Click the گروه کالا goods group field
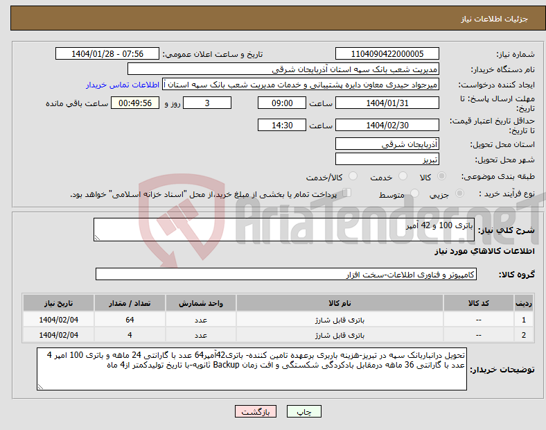The image size is (546, 430). tap(286, 274)
